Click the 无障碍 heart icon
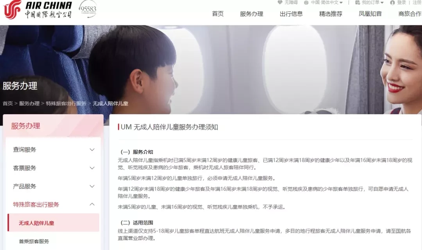This screenshot has width=422, height=250. pyautogui.click(x=280, y=2)
